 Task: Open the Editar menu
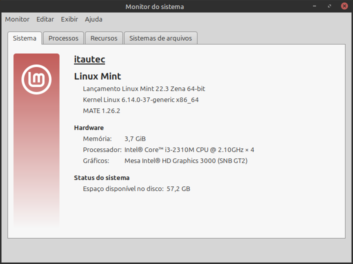(45, 19)
